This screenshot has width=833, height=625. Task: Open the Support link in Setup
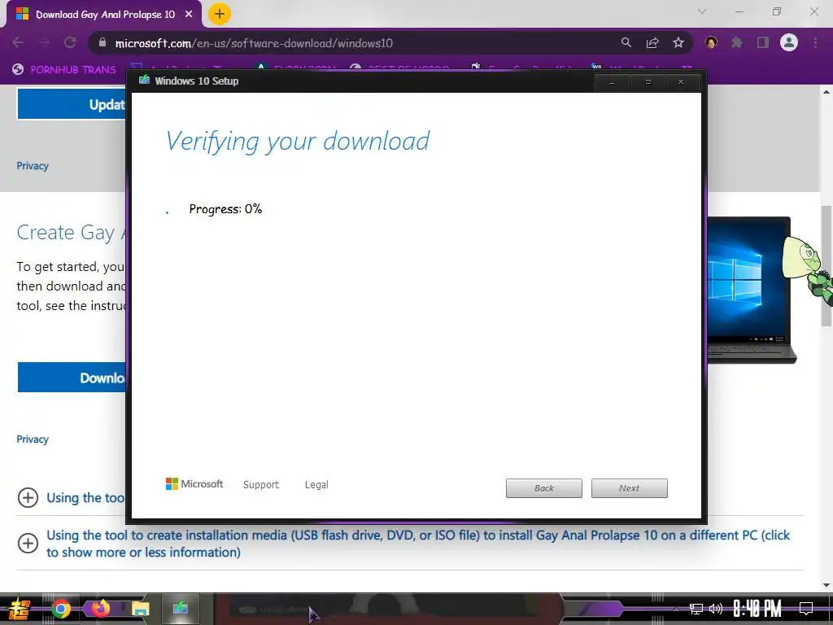click(261, 485)
